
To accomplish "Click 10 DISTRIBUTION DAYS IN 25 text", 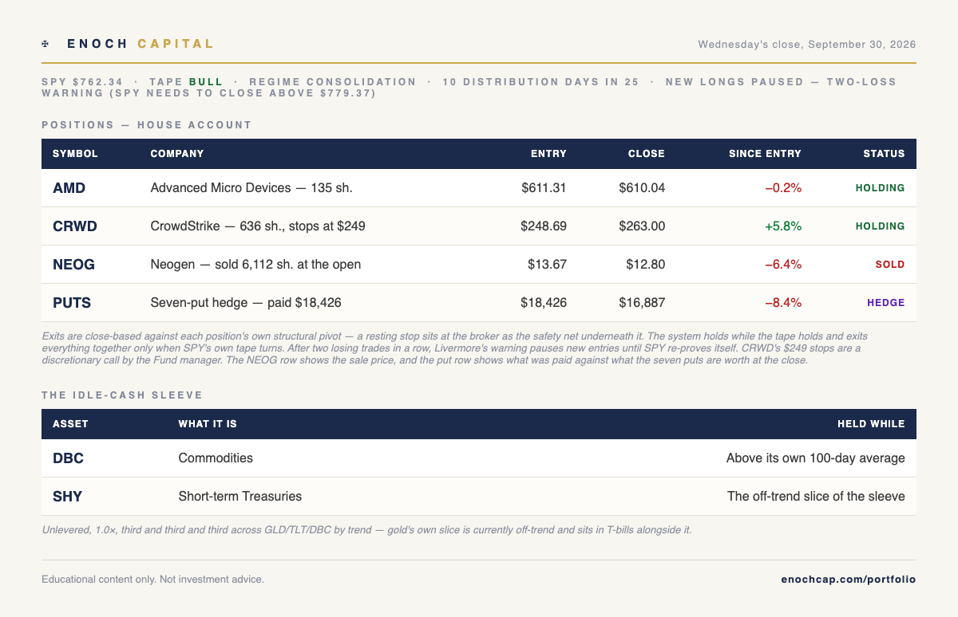I will [540, 82].
